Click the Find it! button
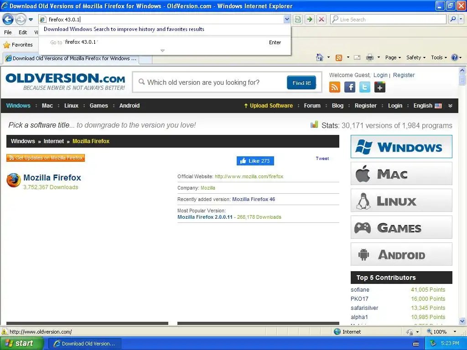This screenshot has height=350, width=467. click(301, 83)
